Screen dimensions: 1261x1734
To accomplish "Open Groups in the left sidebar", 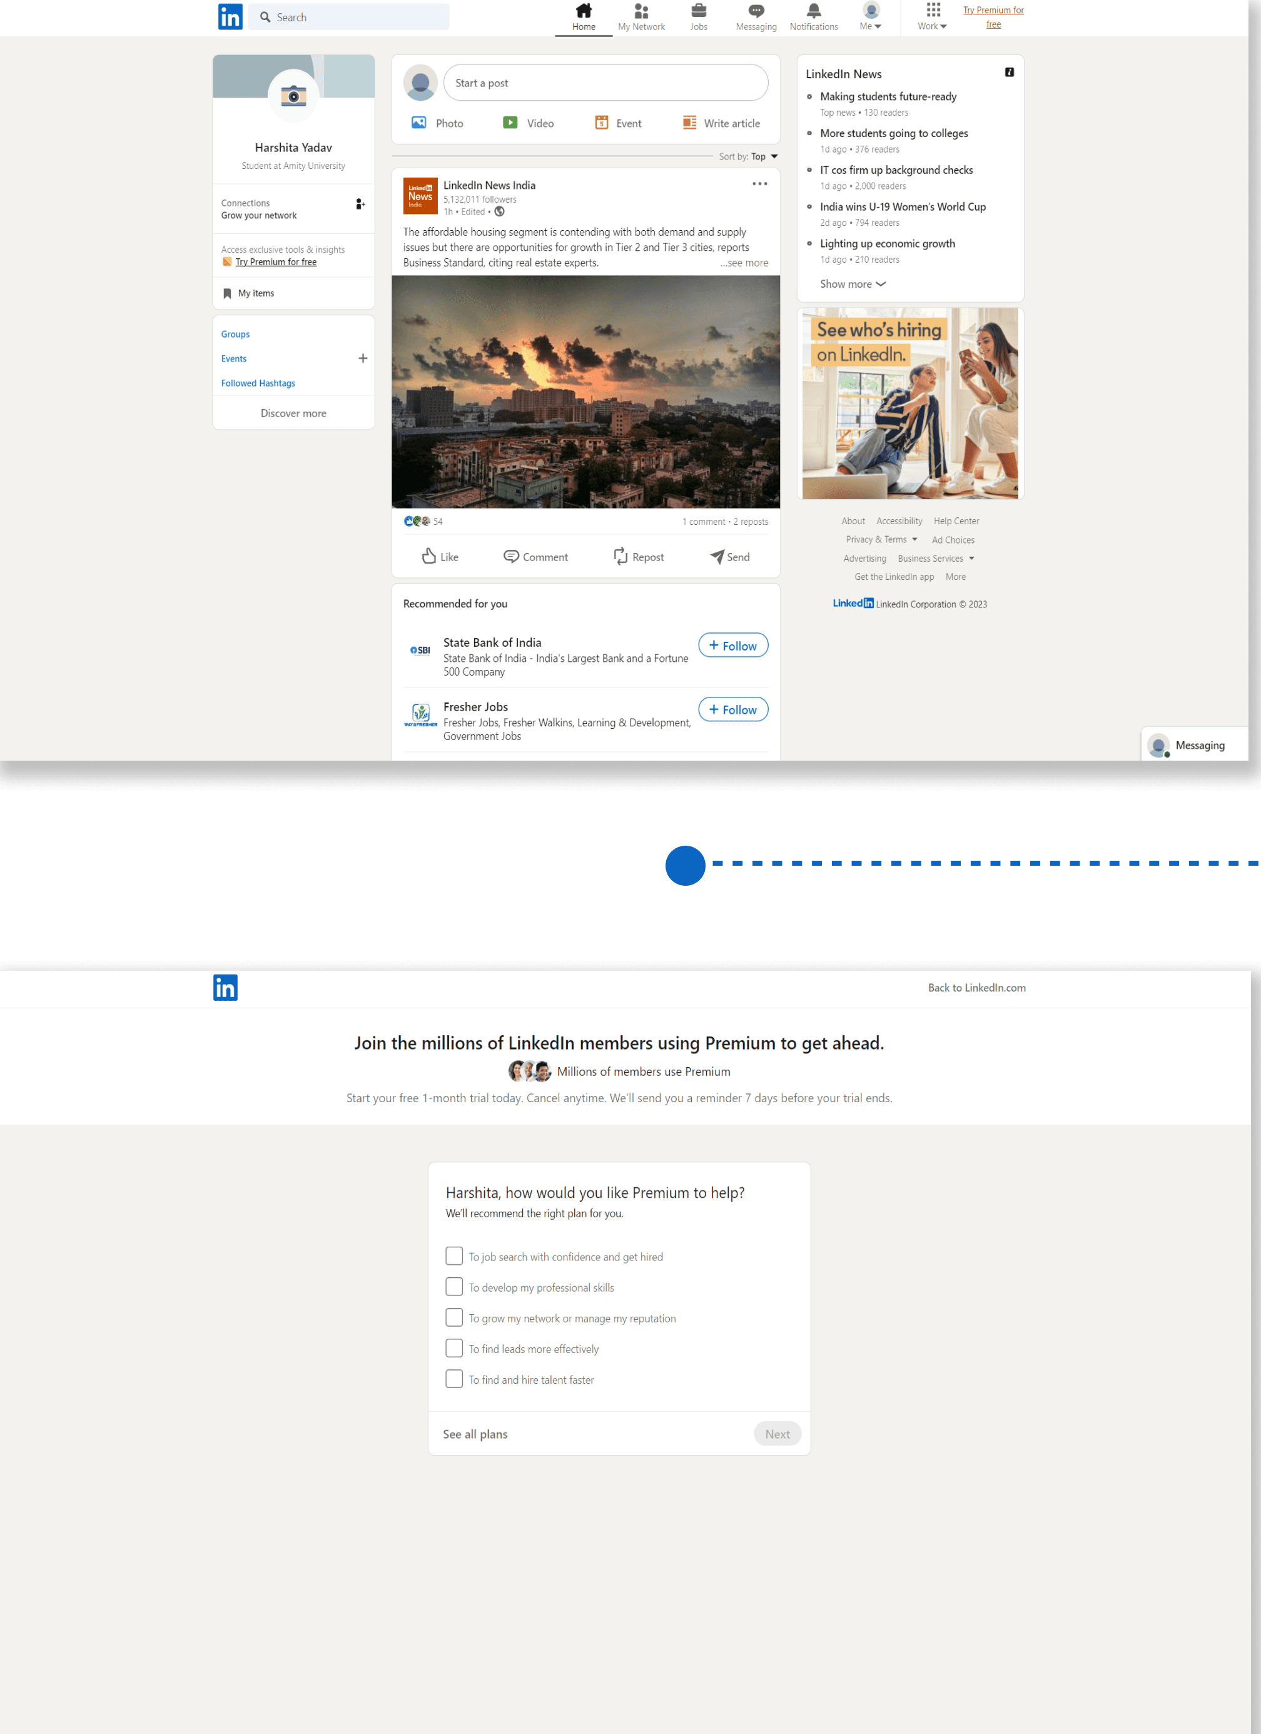I will coord(236,334).
